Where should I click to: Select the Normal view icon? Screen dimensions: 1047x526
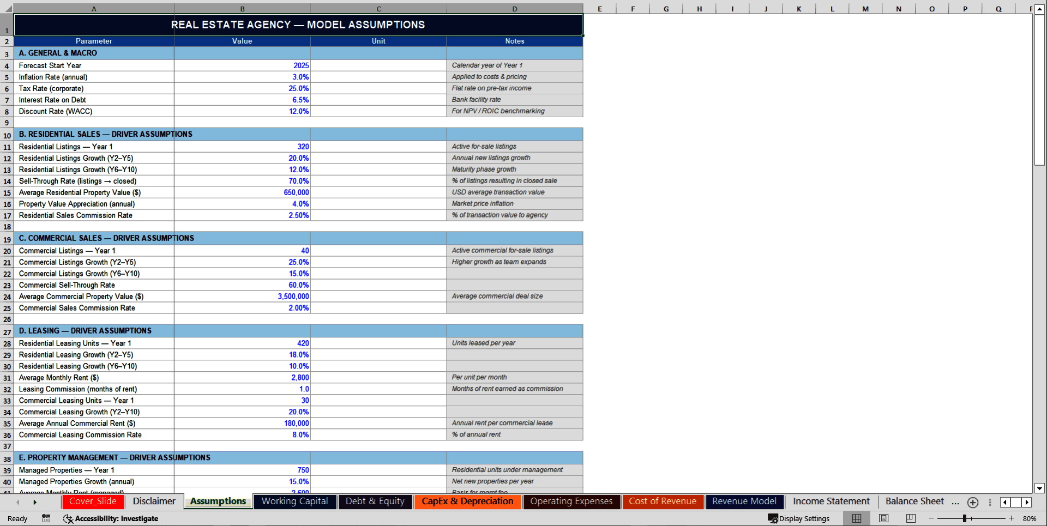pos(856,518)
